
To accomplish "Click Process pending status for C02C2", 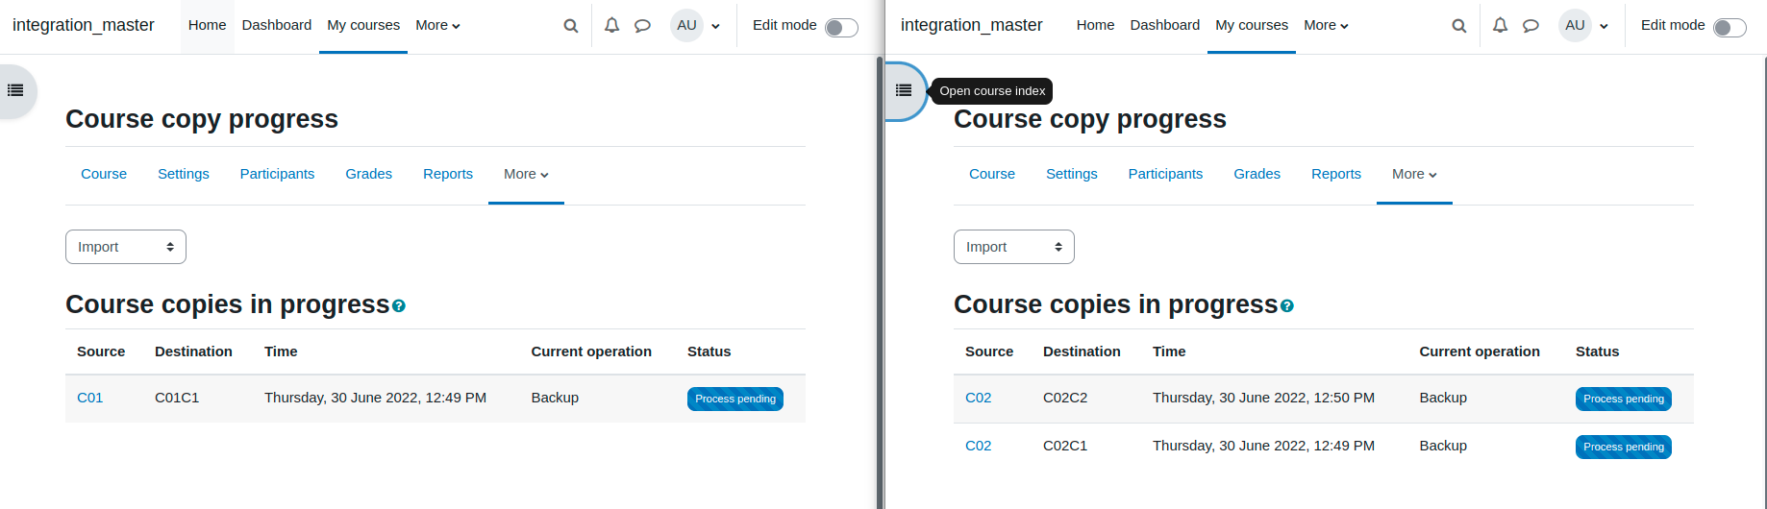I will (x=1624, y=400).
